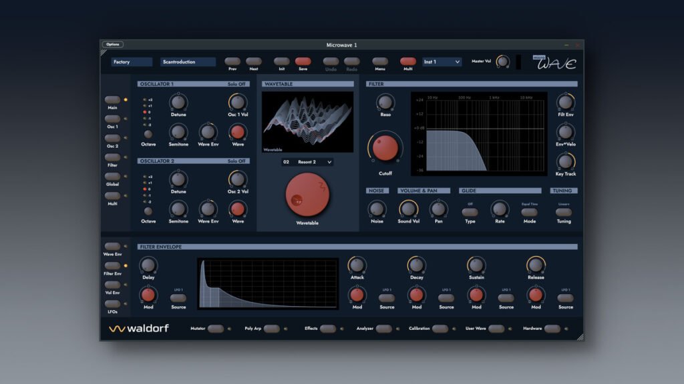684x384 pixels.
Task: Click Oscillator 1 red Wave knob
Action: click(238, 132)
